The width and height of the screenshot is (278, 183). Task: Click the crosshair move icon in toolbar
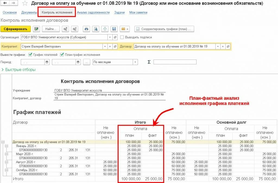(104, 29)
